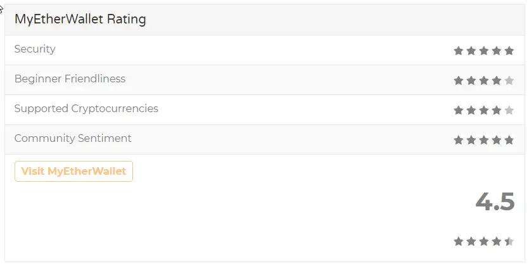
Task: Click the third star in overall rating
Action: pyautogui.click(x=484, y=241)
